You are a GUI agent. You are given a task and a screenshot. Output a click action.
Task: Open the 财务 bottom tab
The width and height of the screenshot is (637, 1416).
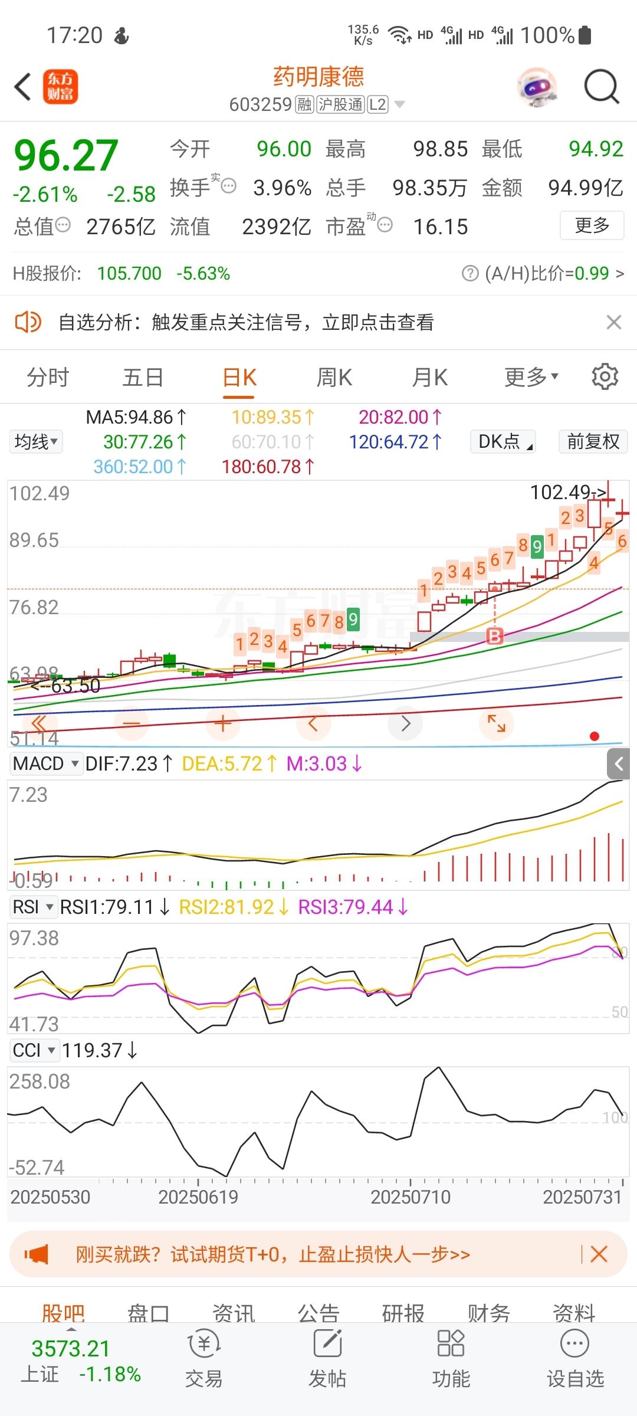click(489, 1313)
